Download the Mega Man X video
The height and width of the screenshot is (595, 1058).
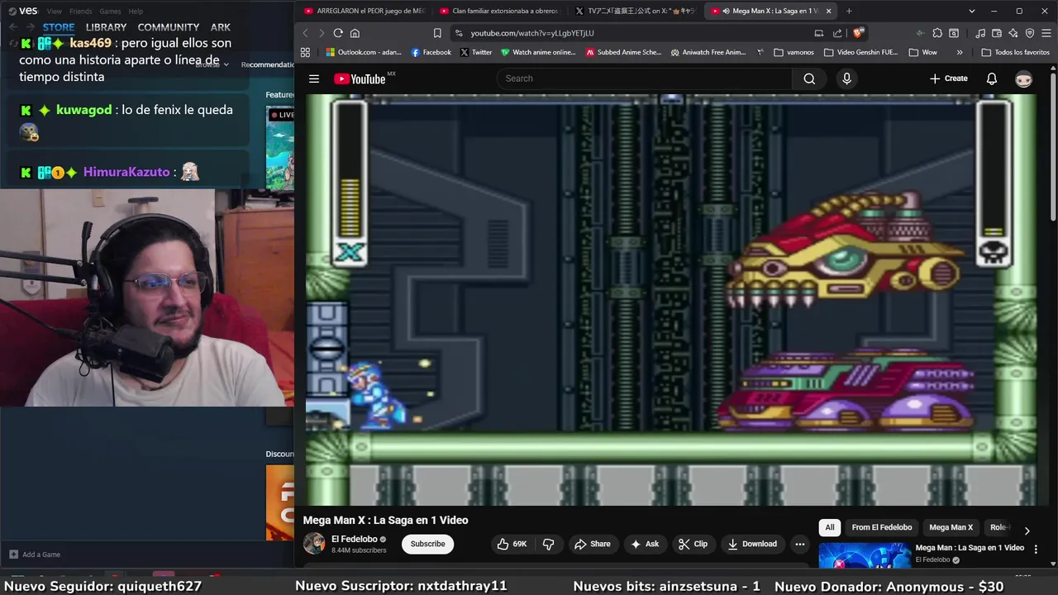click(x=752, y=544)
